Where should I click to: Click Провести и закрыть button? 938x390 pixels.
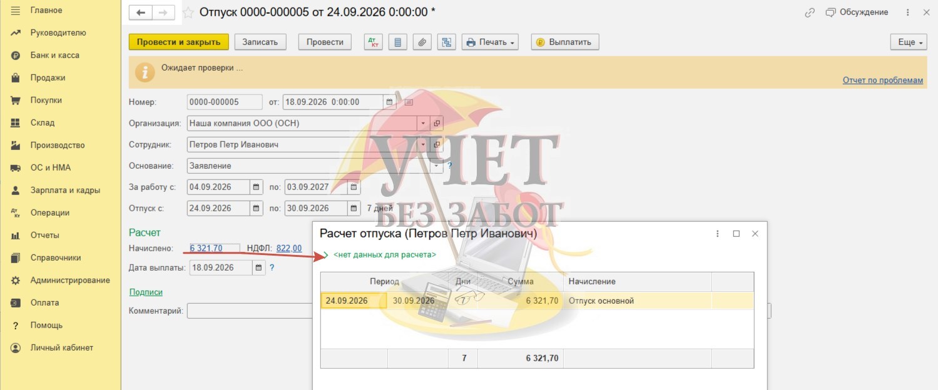coord(179,42)
